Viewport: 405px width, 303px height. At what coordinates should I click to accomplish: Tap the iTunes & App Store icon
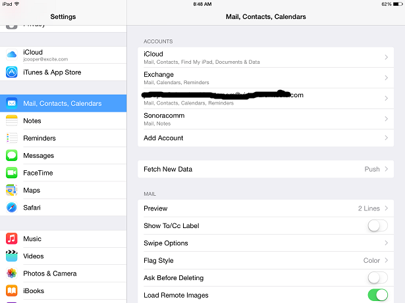[x=12, y=72]
